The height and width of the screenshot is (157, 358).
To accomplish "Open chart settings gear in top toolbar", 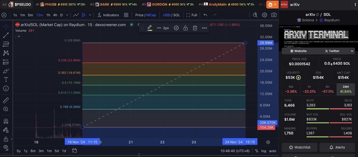I will click(x=264, y=15).
